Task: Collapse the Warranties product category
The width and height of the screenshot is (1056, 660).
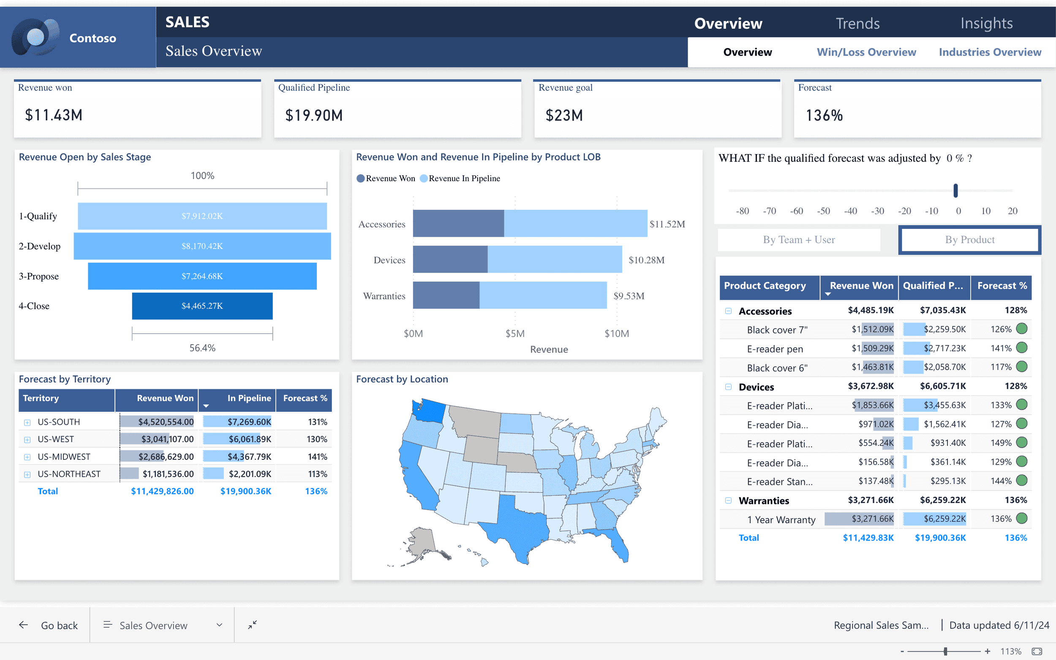Action: [x=728, y=501]
